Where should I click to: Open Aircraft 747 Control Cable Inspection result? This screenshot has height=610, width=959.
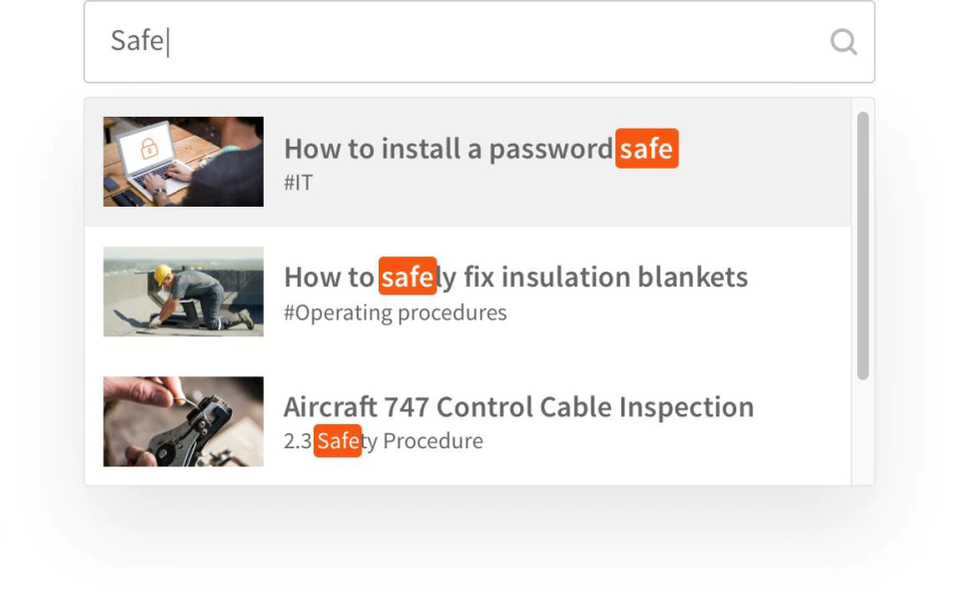518,407
